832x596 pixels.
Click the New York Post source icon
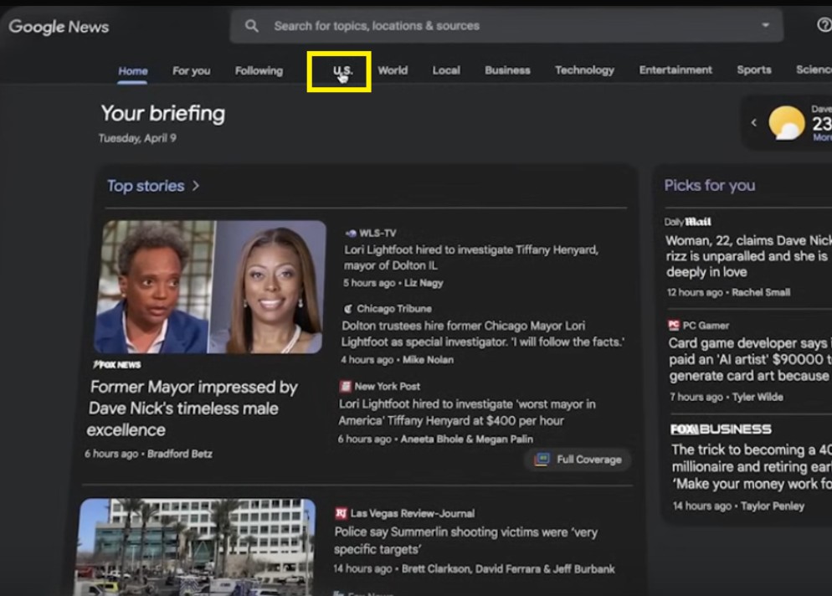pos(346,386)
